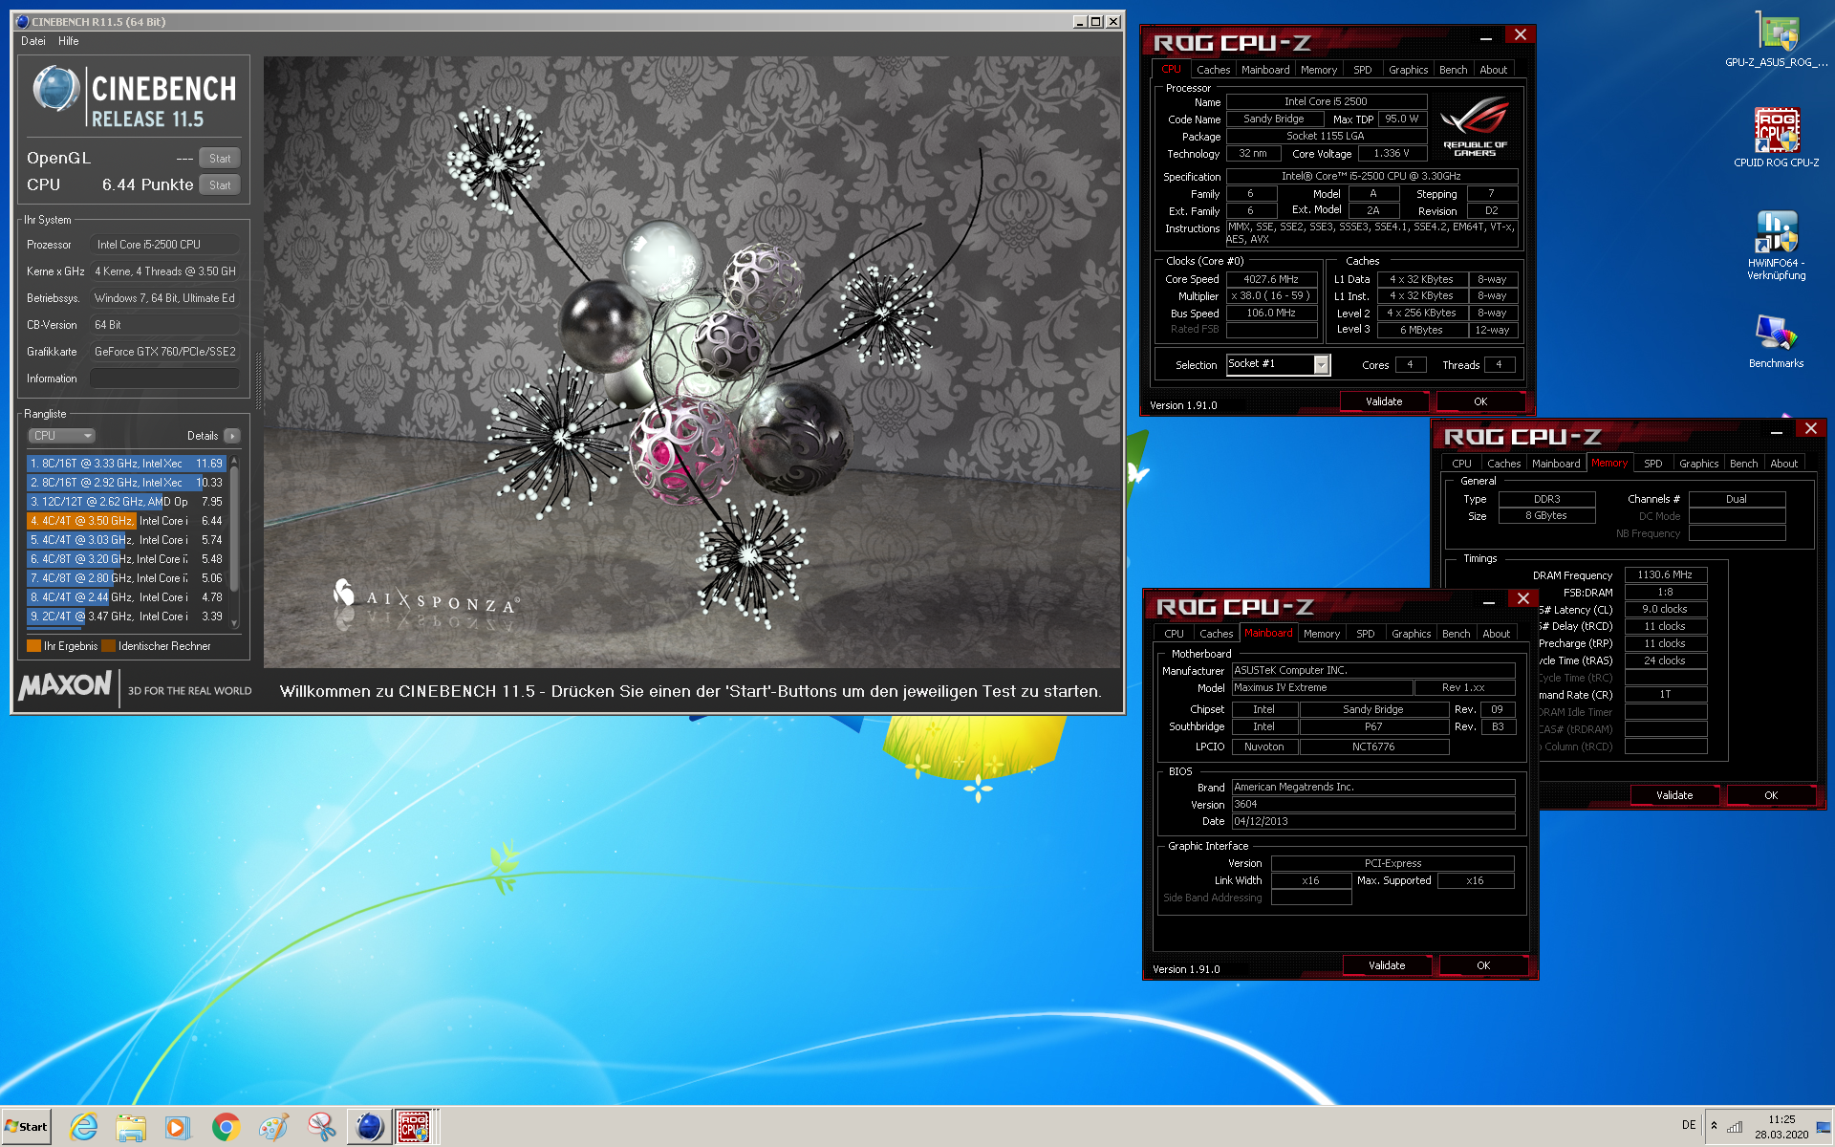Click Validate in the Memory CPU-Z window
1835x1147 pixels.
[x=1674, y=795]
